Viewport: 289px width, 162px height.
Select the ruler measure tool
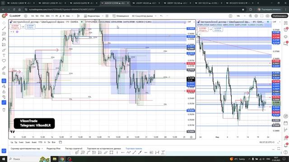[4, 68]
